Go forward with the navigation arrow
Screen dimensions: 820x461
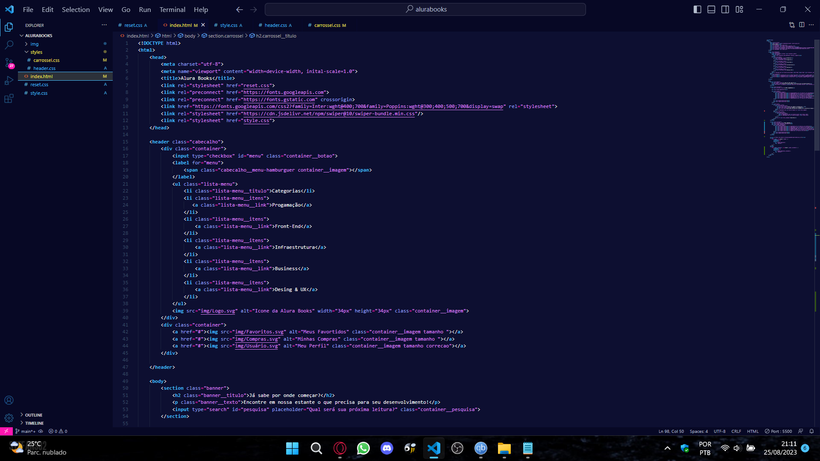click(x=254, y=9)
